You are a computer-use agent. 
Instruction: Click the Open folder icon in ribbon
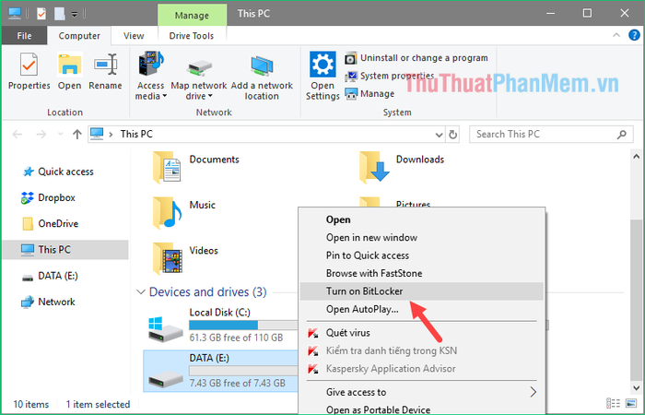[69, 65]
